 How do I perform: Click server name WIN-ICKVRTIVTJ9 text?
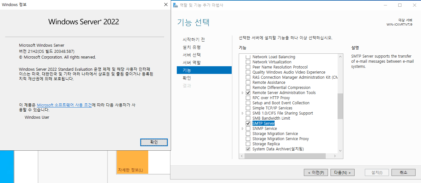click(400, 24)
